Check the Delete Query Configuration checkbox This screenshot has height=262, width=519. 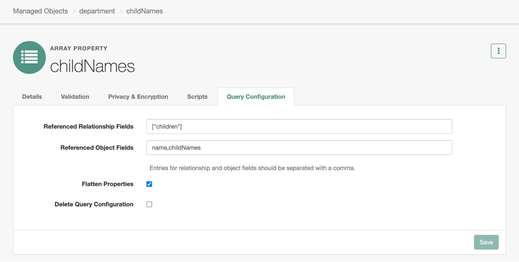pos(149,204)
